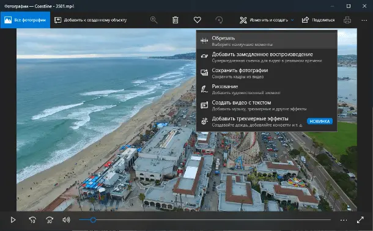Open the toolbar three-dots menu
This screenshot has height=231, width=373.
[x=364, y=20]
